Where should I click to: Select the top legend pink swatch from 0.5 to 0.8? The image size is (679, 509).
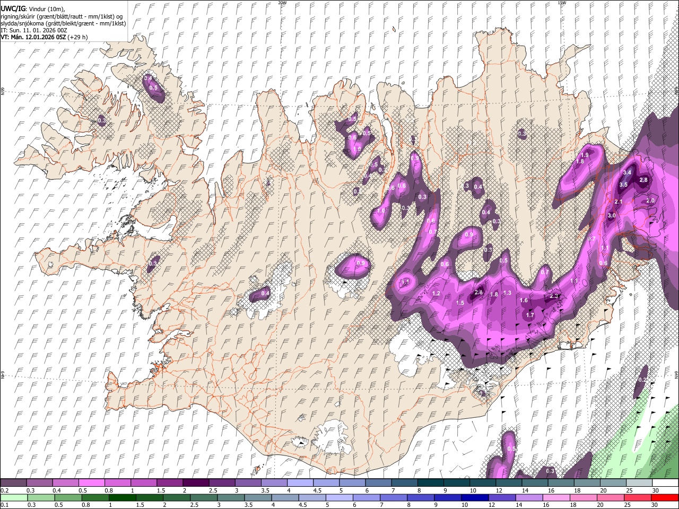(91, 483)
